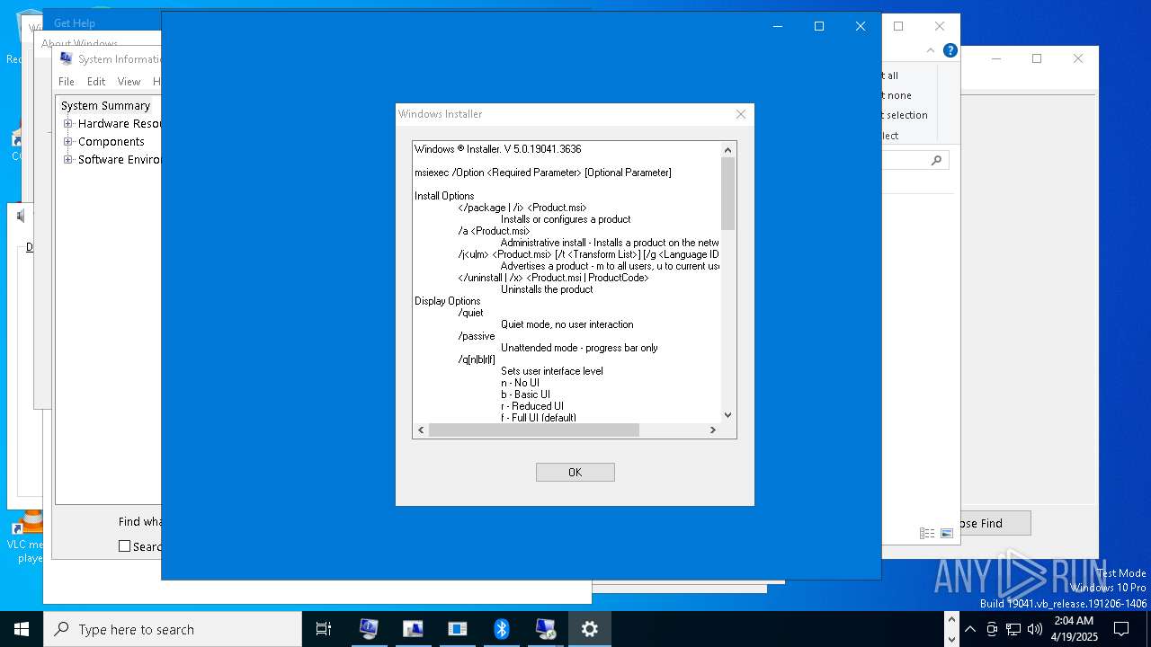
Task: Click the "Display Options" heading text
Action: 447,301
